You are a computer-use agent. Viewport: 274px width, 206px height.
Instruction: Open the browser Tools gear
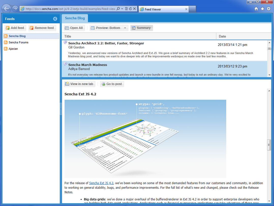pyautogui.click(x=269, y=9)
